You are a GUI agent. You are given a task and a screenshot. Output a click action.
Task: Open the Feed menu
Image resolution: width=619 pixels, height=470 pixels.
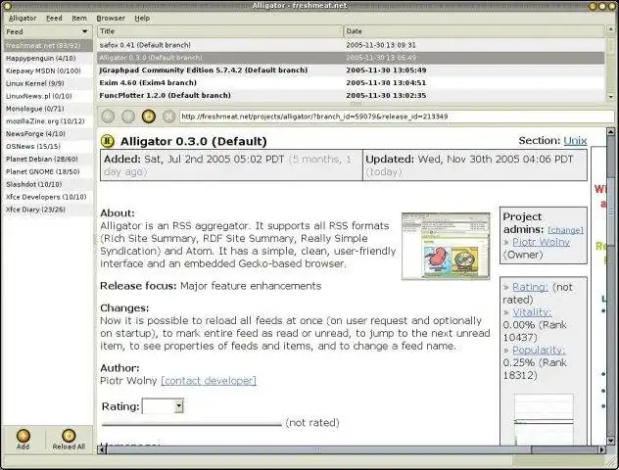[x=54, y=19]
